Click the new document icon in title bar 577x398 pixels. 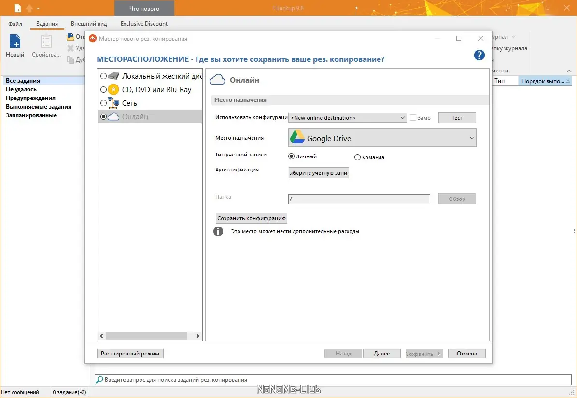pos(18,8)
